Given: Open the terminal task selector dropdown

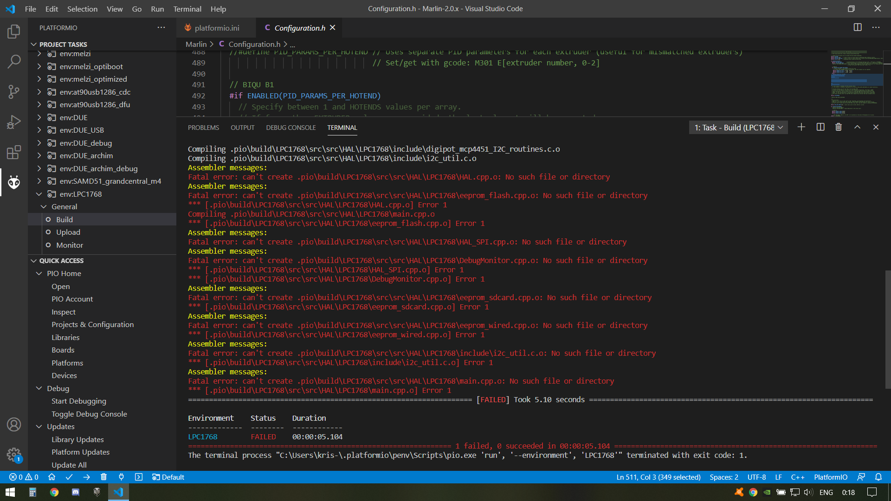Looking at the screenshot, I should [738, 128].
